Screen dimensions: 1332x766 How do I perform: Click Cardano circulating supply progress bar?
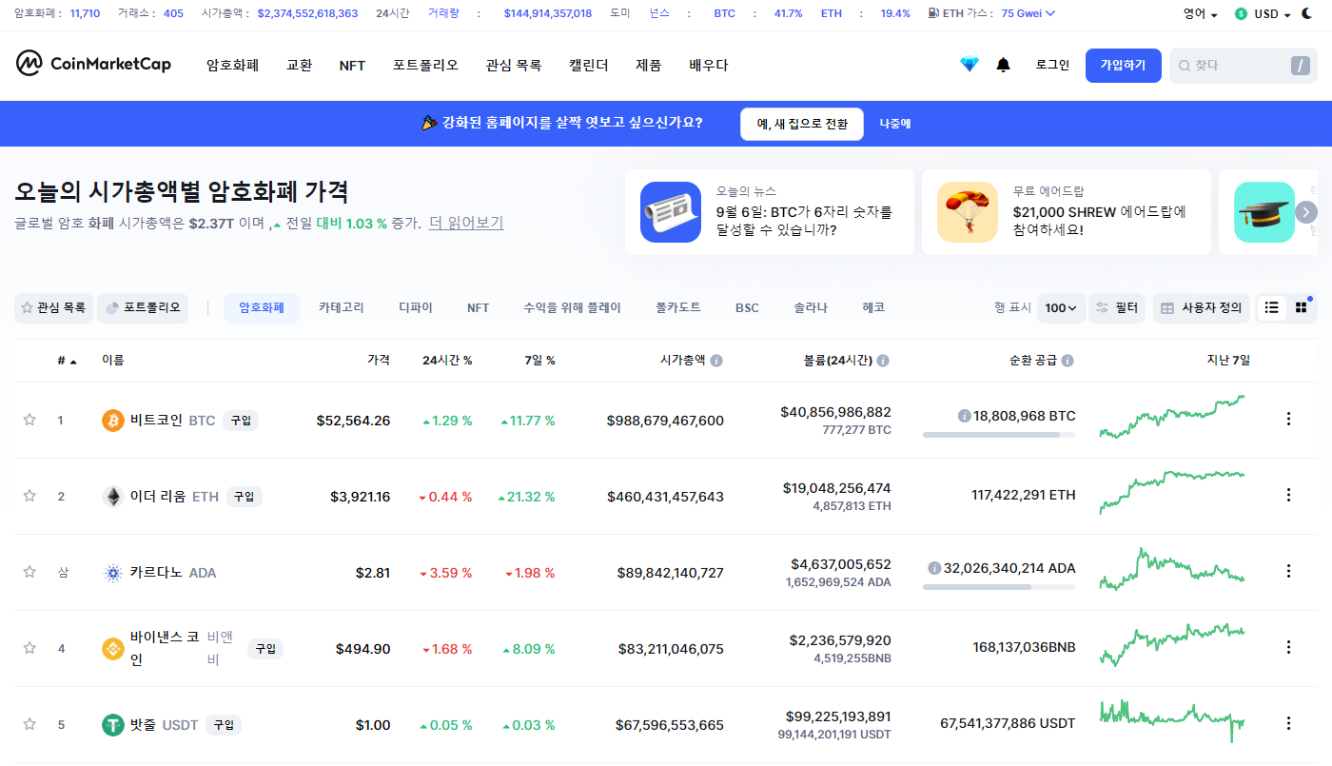pyautogui.click(x=999, y=587)
